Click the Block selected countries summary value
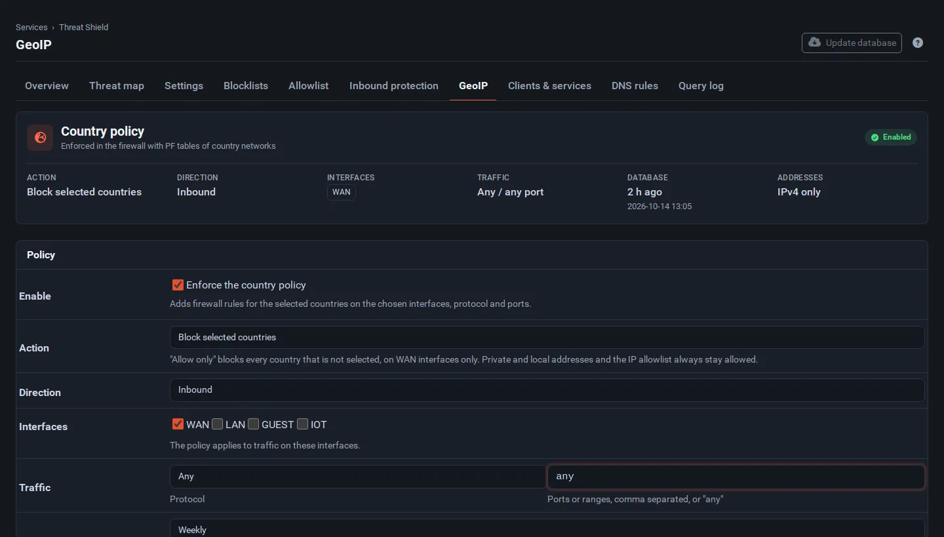Image resolution: width=944 pixels, height=537 pixels. [x=84, y=192]
